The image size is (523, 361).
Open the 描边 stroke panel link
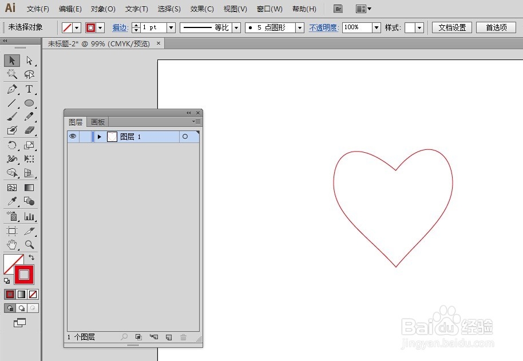[x=120, y=27]
